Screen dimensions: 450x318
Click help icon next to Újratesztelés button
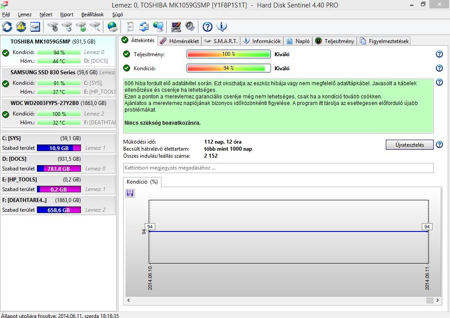[439, 145]
